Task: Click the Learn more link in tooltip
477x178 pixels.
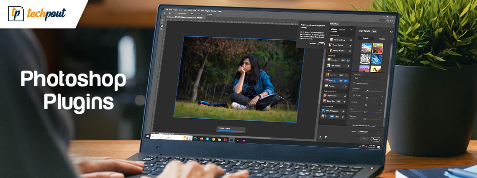Action: pos(313,43)
